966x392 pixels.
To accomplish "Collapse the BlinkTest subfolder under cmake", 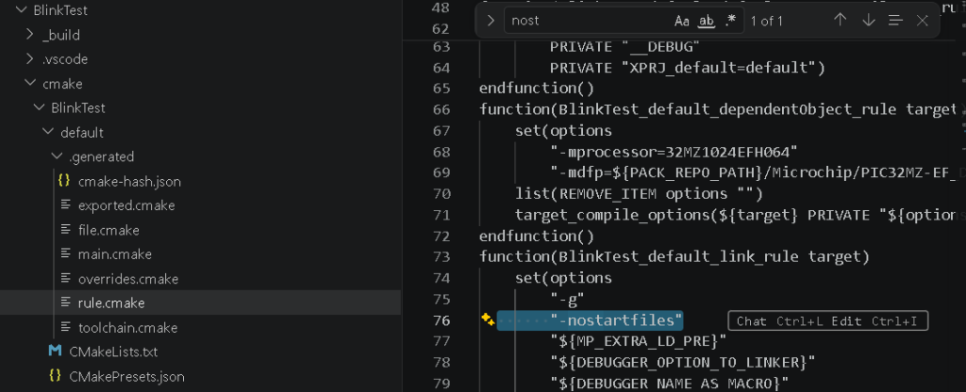I will tap(39, 107).
